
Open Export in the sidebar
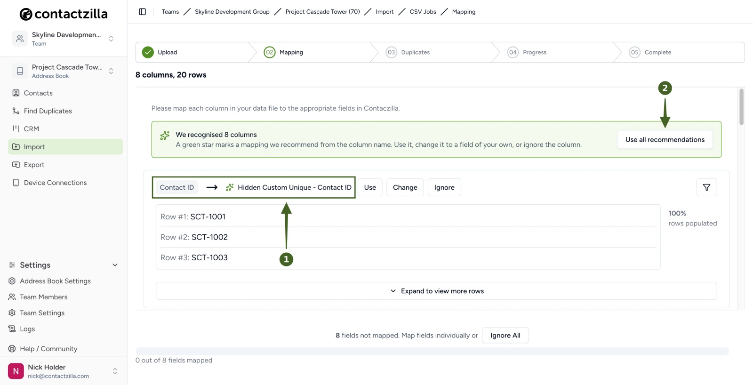[x=65, y=165]
